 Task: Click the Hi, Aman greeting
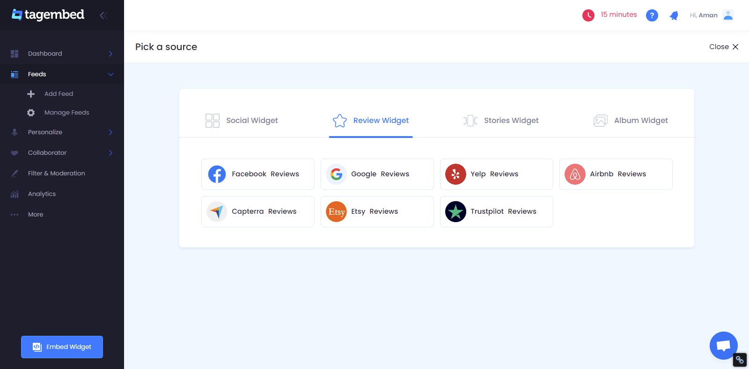(x=704, y=15)
